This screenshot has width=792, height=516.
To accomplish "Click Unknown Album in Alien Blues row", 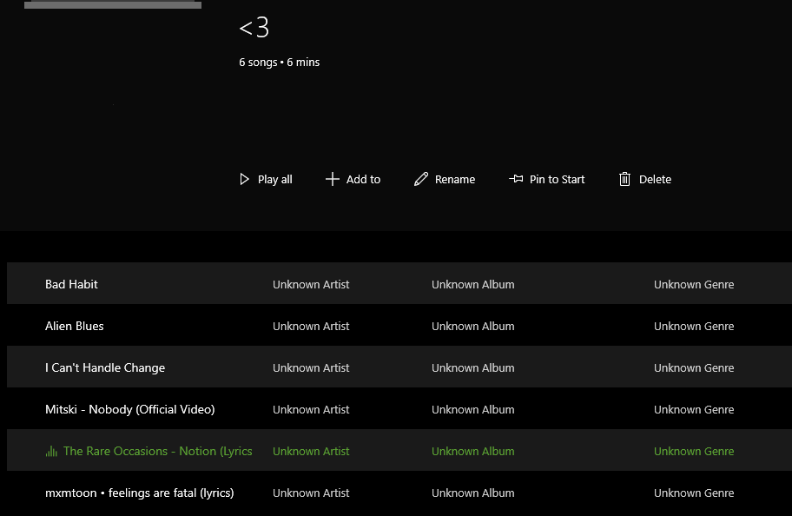I will coord(472,327).
